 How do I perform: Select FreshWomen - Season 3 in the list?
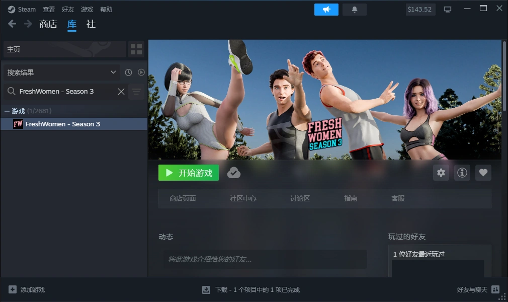74,124
